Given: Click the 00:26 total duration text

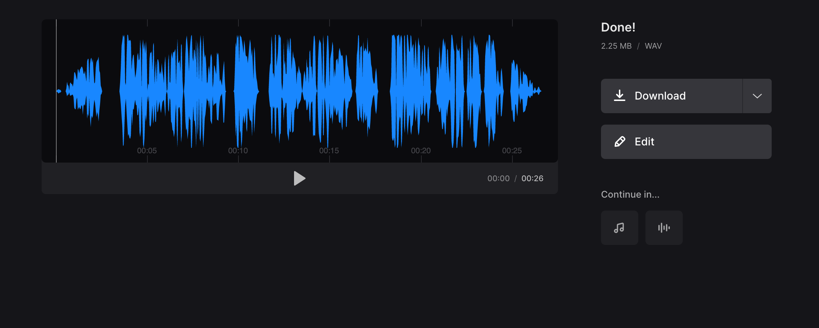Looking at the screenshot, I should coord(532,178).
